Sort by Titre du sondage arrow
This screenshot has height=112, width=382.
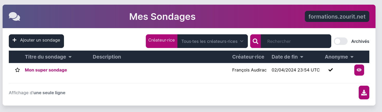70,57
